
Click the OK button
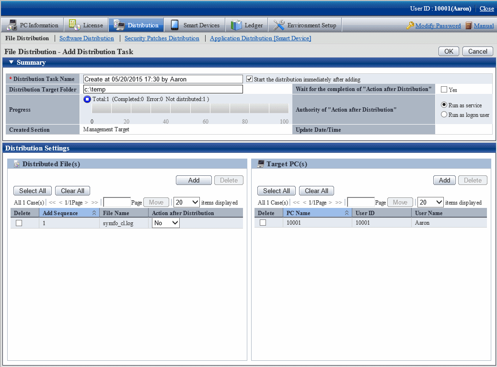pyautogui.click(x=449, y=51)
